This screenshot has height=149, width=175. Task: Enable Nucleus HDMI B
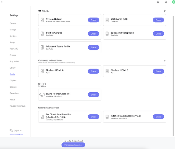158,71
